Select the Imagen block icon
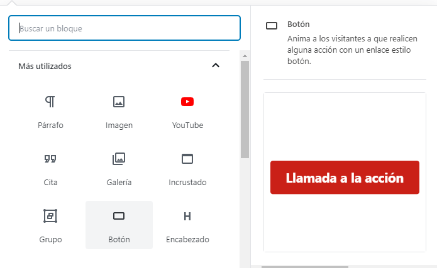This screenshot has height=268, width=437. pos(119,102)
